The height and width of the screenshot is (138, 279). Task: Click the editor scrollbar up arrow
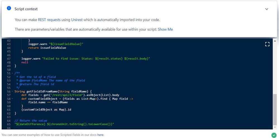(275, 41)
